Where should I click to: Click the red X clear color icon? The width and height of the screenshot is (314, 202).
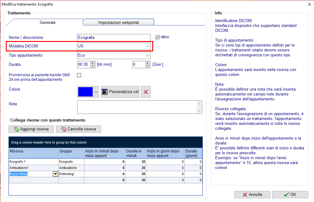point(146,92)
